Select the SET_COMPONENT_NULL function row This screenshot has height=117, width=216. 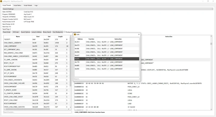pyautogui.click(x=37, y=49)
